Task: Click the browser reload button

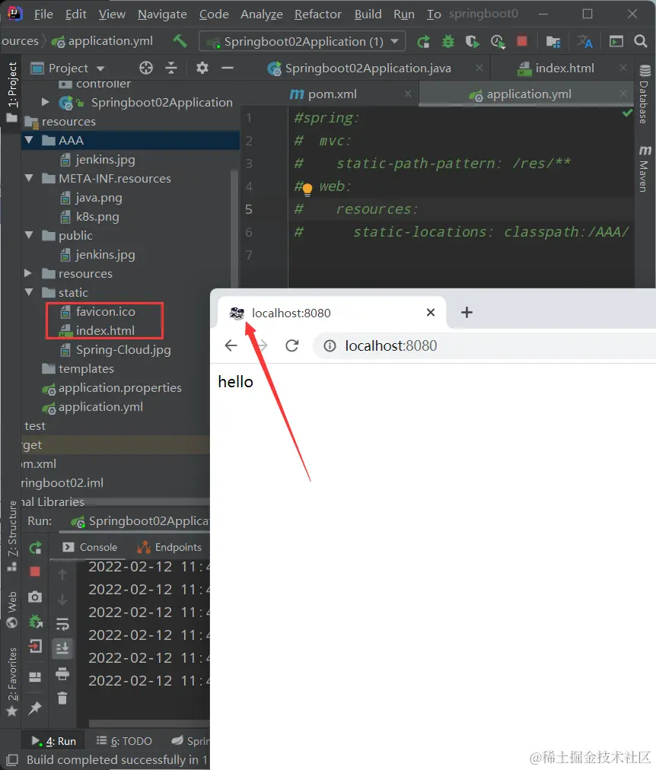Action: [292, 345]
